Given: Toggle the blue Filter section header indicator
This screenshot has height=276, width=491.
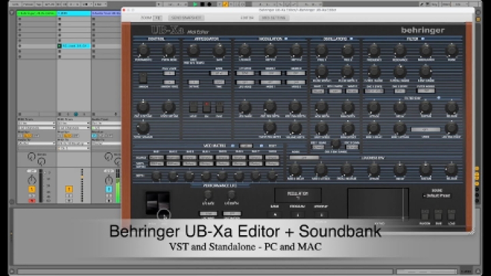Looking at the screenshot, I should (423, 39).
